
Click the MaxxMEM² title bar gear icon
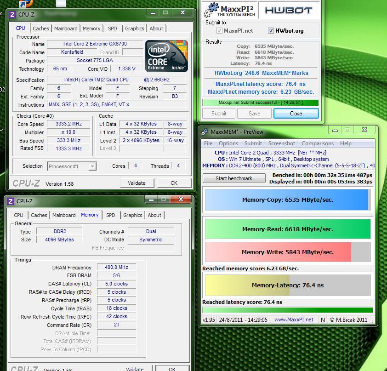pyautogui.click(x=205, y=132)
